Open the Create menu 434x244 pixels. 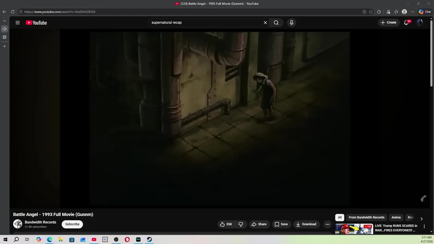[x=389, y=23]
